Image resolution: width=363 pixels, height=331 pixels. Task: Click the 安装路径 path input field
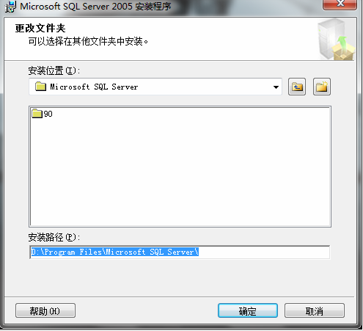tap(180, 252)
